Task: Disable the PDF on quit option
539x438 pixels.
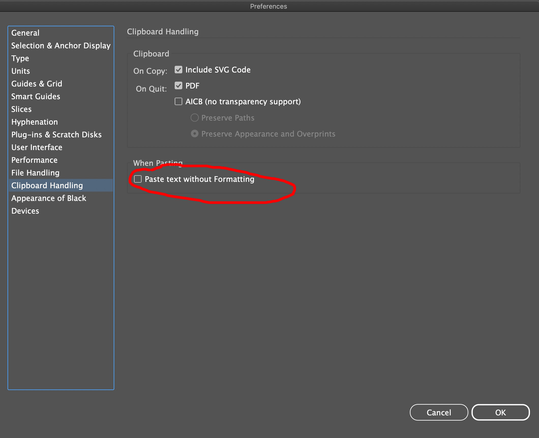Action: [178, 86]
